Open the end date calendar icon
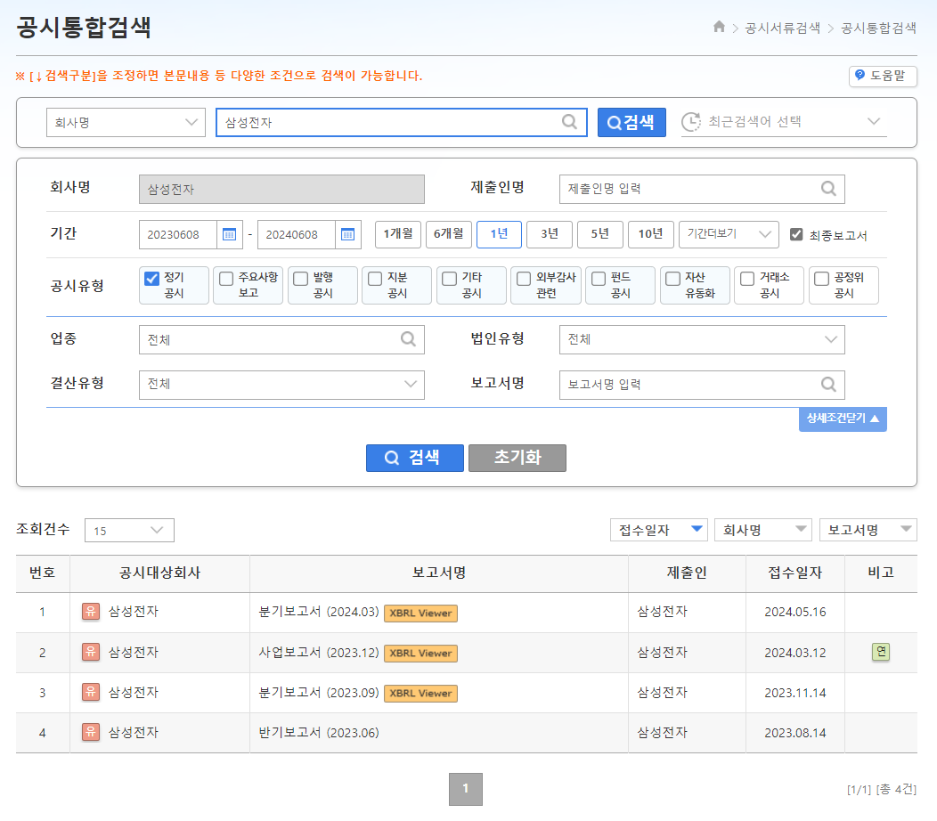The height and width of the screenshot is (821, 937). click(347, 234)
